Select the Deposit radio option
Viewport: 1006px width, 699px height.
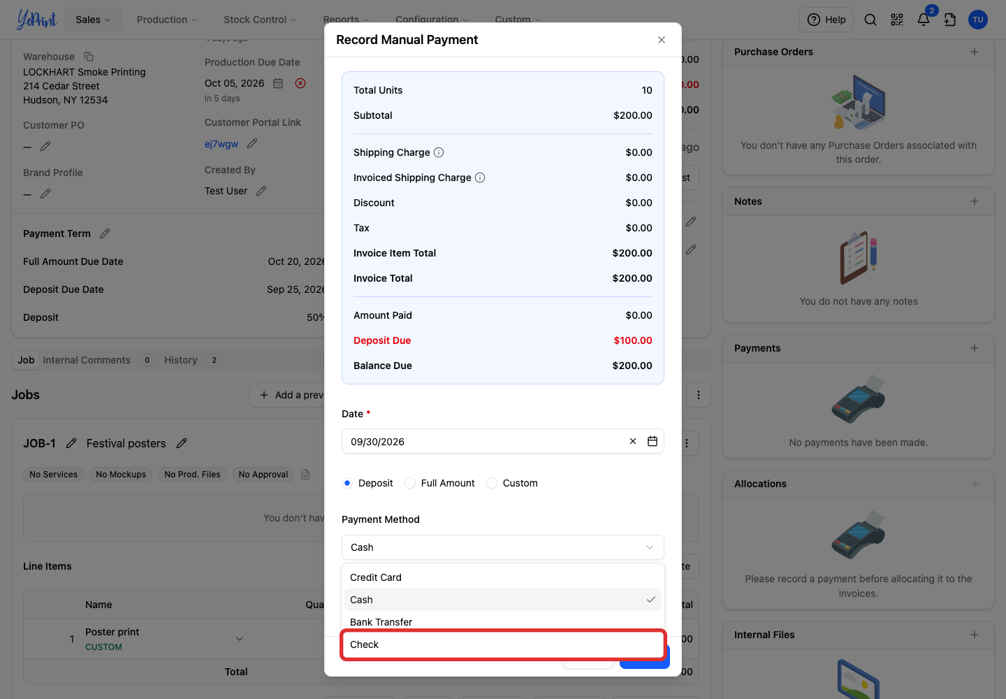point(347,483)
